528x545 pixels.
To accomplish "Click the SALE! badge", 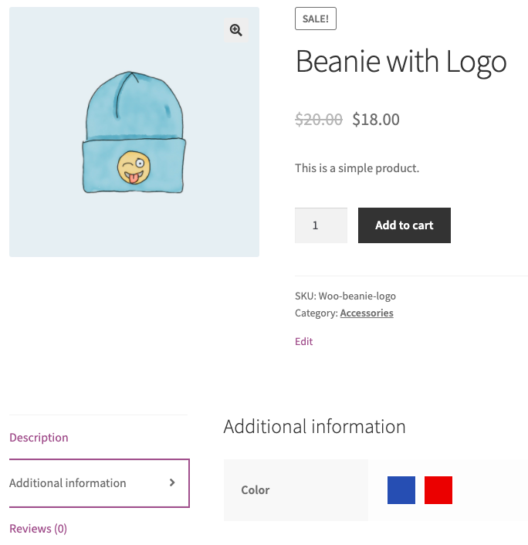I will (316, 19).
